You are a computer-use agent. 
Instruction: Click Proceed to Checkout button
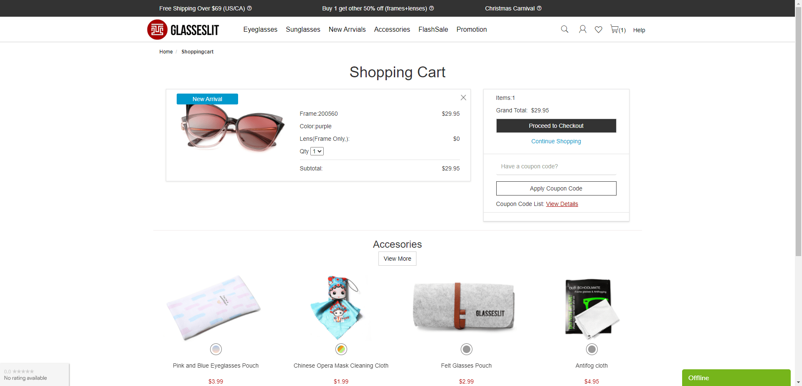tap(556, 126)
